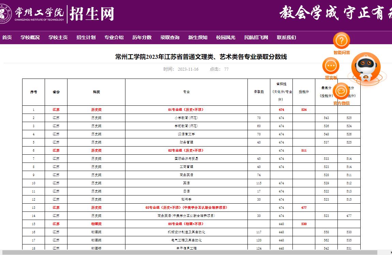Click the 省份 column header
This screenshot has height=255, width=392.
(x=56, y=92)
